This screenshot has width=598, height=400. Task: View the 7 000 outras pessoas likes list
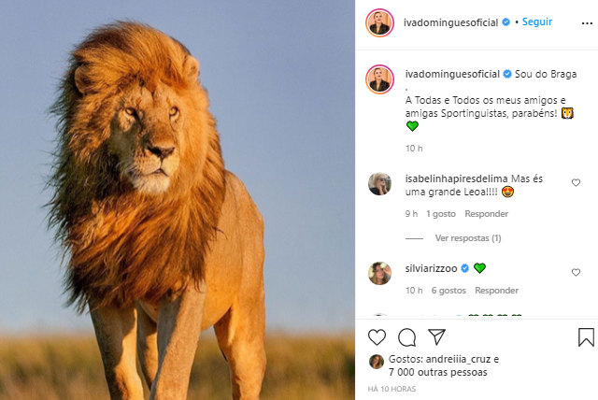click(x=437, y=371)
